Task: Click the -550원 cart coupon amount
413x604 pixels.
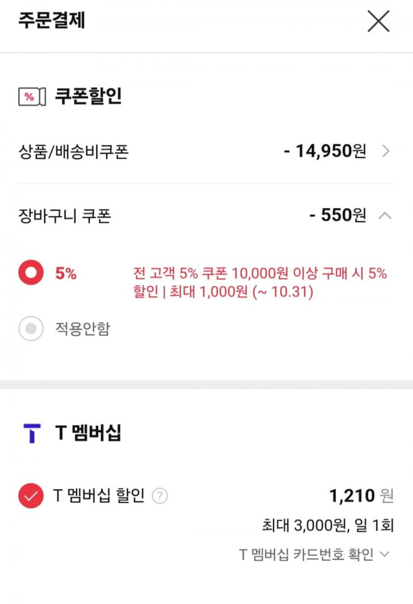Action: 337,215
